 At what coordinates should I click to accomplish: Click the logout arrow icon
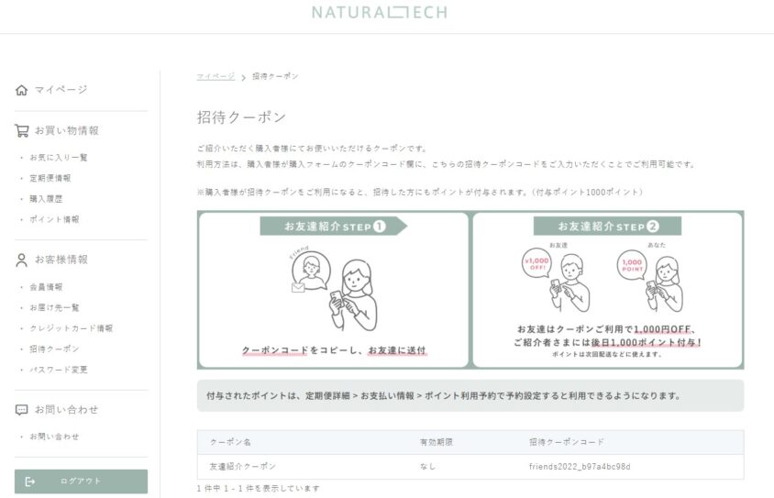29,481
